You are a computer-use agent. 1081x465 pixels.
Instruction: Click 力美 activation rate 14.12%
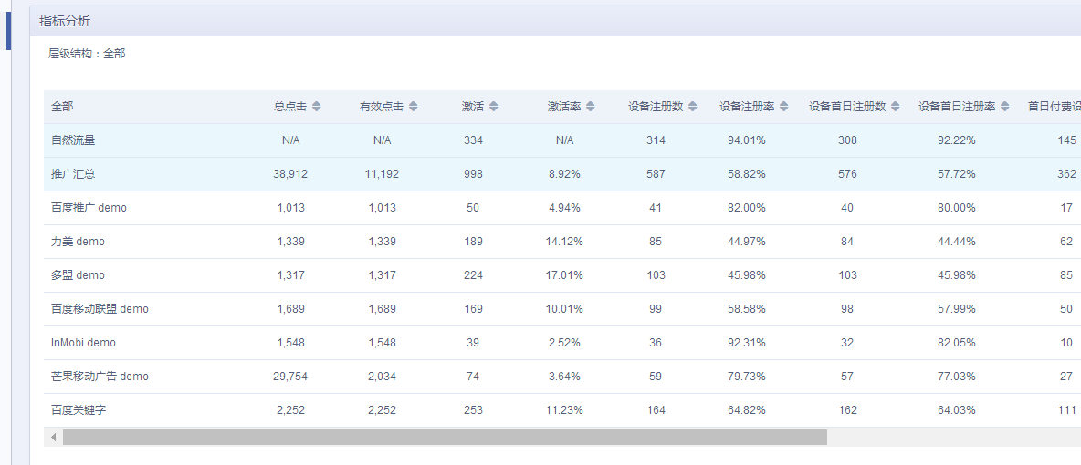564,242
